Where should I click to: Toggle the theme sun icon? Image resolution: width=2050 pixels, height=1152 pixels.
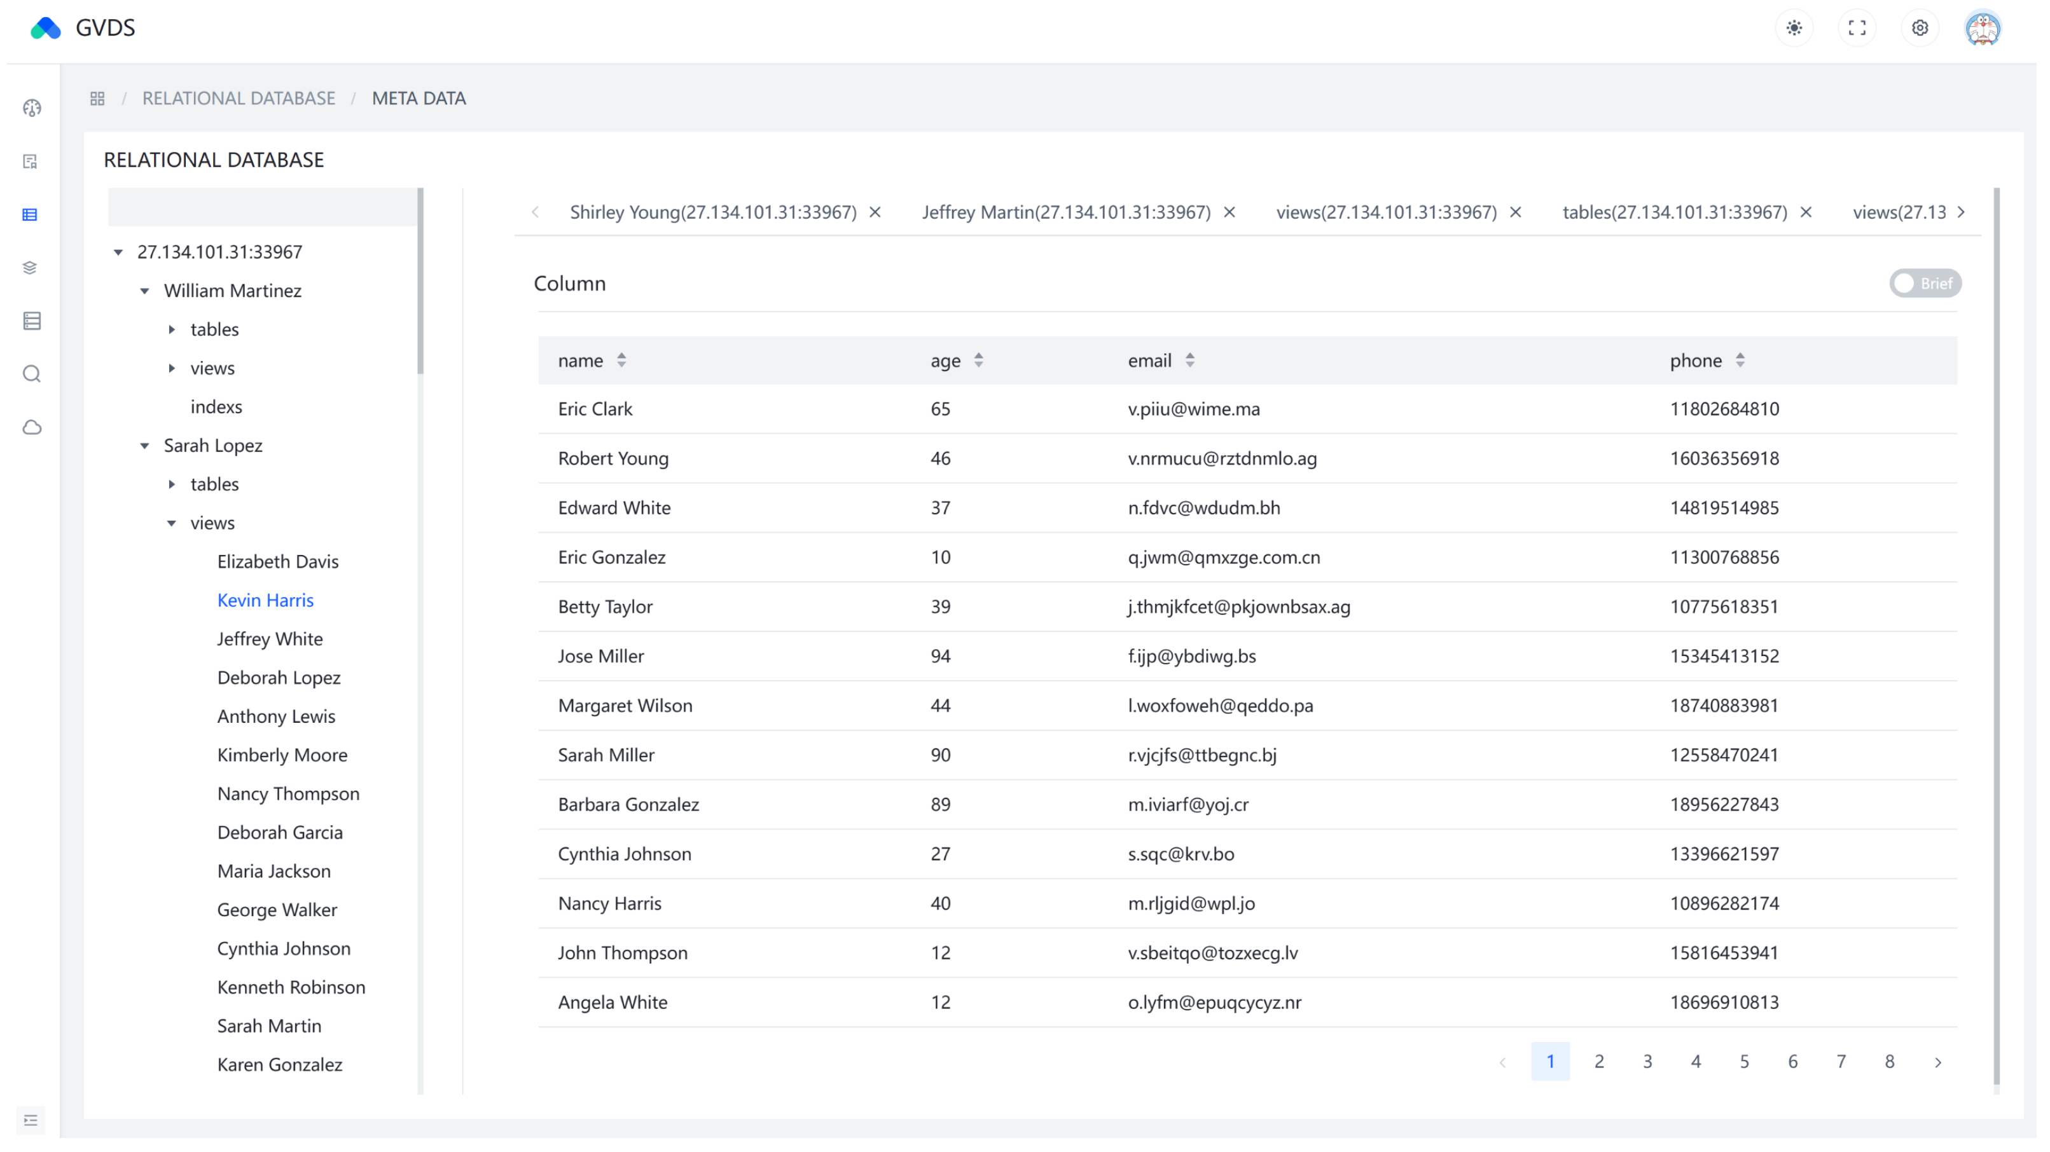(x=1794, y=28)
